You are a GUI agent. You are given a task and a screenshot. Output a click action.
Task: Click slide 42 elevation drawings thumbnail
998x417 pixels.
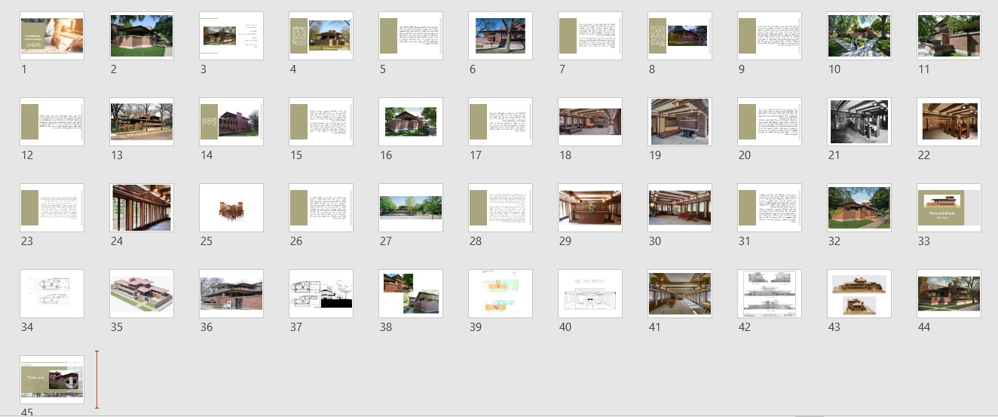point(770,294)
